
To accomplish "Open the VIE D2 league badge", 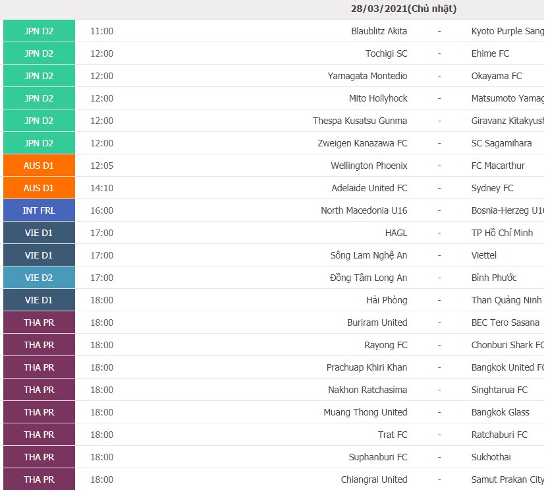I will click(39, 278).
